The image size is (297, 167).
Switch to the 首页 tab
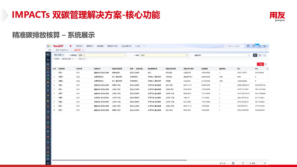click(49, 50)
